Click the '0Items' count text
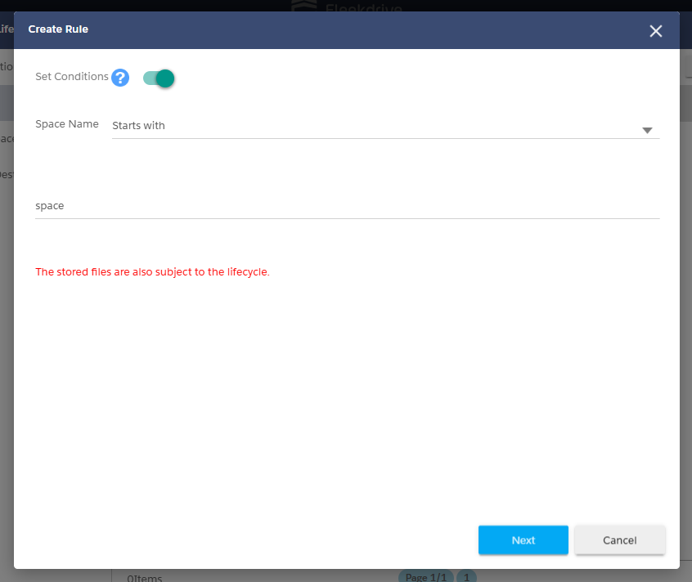Viewport: 692px width, 582px height. tap(145, 578)
